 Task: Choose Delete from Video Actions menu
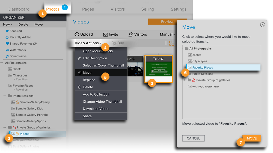click(101, 87)
